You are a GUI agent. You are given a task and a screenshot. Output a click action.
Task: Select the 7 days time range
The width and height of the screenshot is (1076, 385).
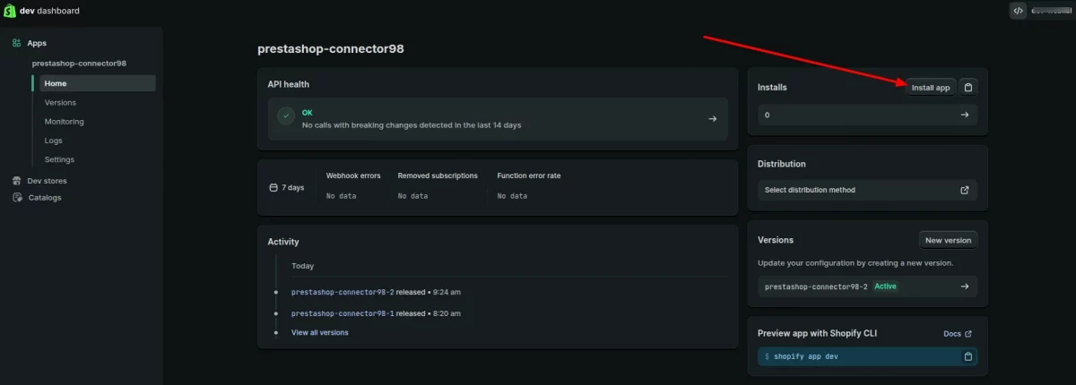287,188
